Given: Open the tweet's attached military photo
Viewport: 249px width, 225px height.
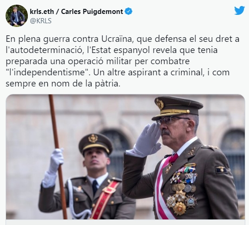Looking at the screenshot, I should 125,157.
